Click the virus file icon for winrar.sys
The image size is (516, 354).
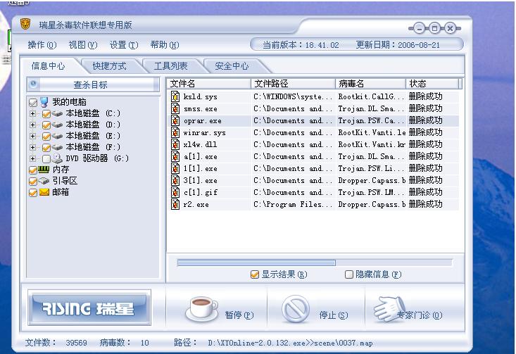pyautogui.click(x=175, y=132)
